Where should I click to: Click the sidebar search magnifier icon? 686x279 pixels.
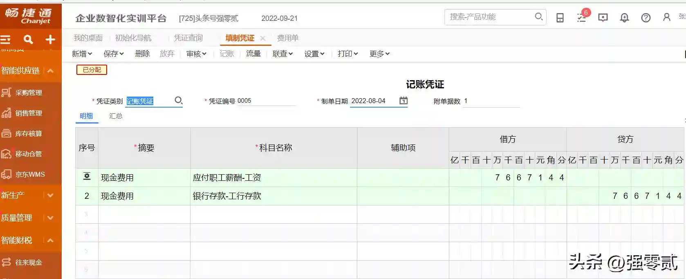(x=28, y=39)
